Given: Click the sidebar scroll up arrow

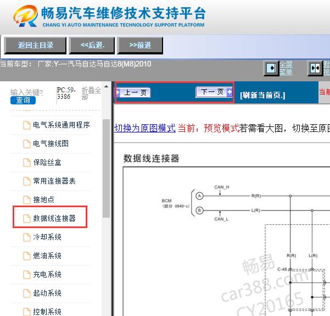Looking at the screenshot, I should (x=107, y=86).
